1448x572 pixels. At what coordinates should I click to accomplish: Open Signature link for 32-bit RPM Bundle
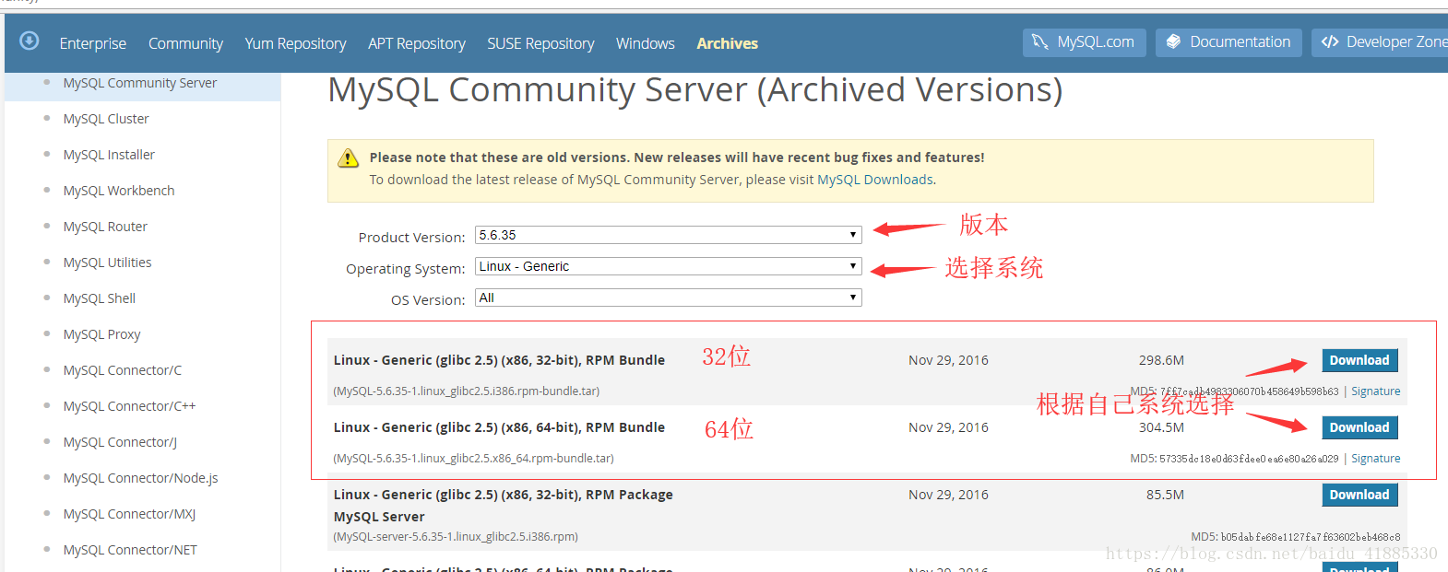pos(1375,391)
